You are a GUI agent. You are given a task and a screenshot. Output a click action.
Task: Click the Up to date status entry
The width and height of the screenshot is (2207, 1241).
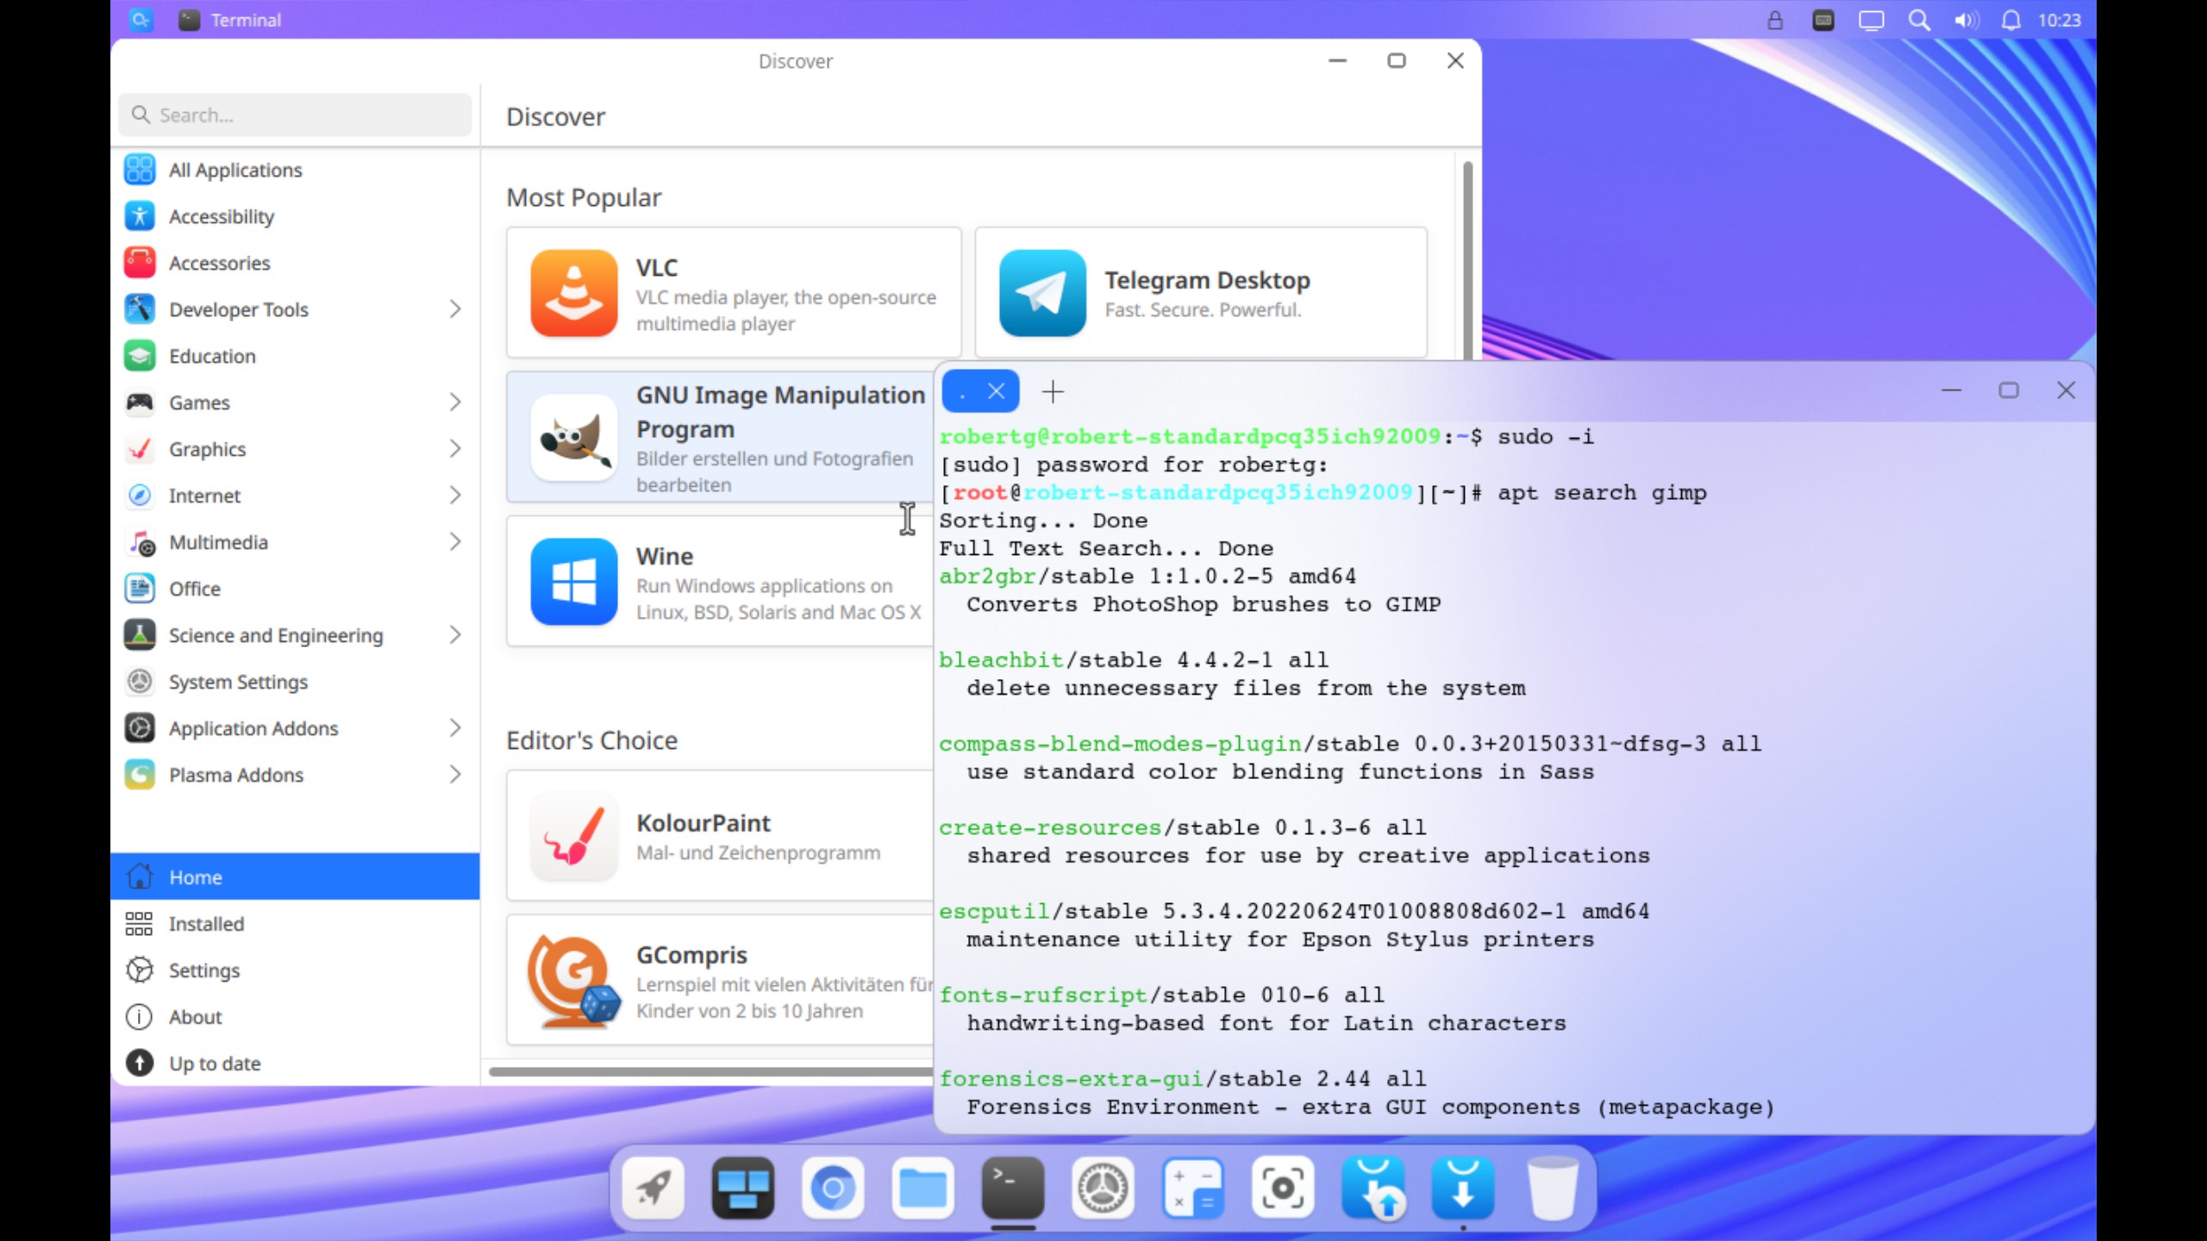click(x=295, y=1063)
